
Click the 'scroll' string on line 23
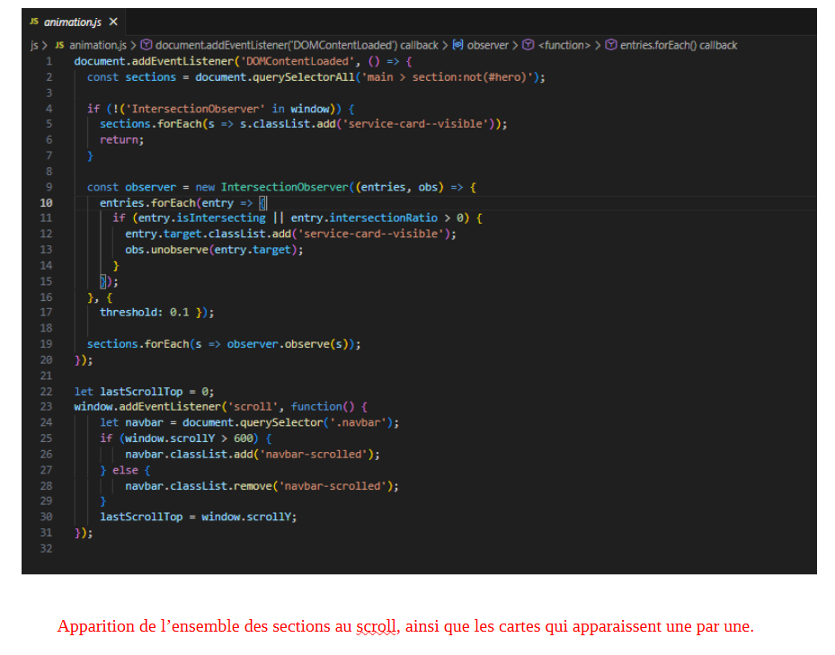[253, 407]
